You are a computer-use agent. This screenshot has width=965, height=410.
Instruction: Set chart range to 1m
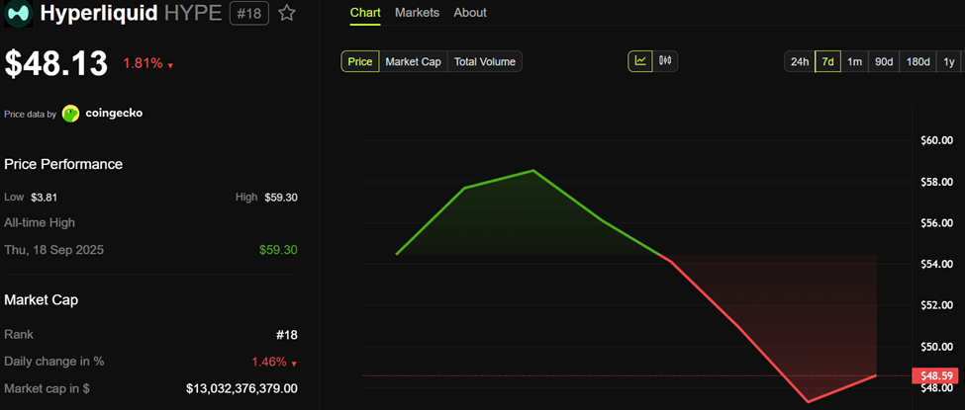coord(854,61)
